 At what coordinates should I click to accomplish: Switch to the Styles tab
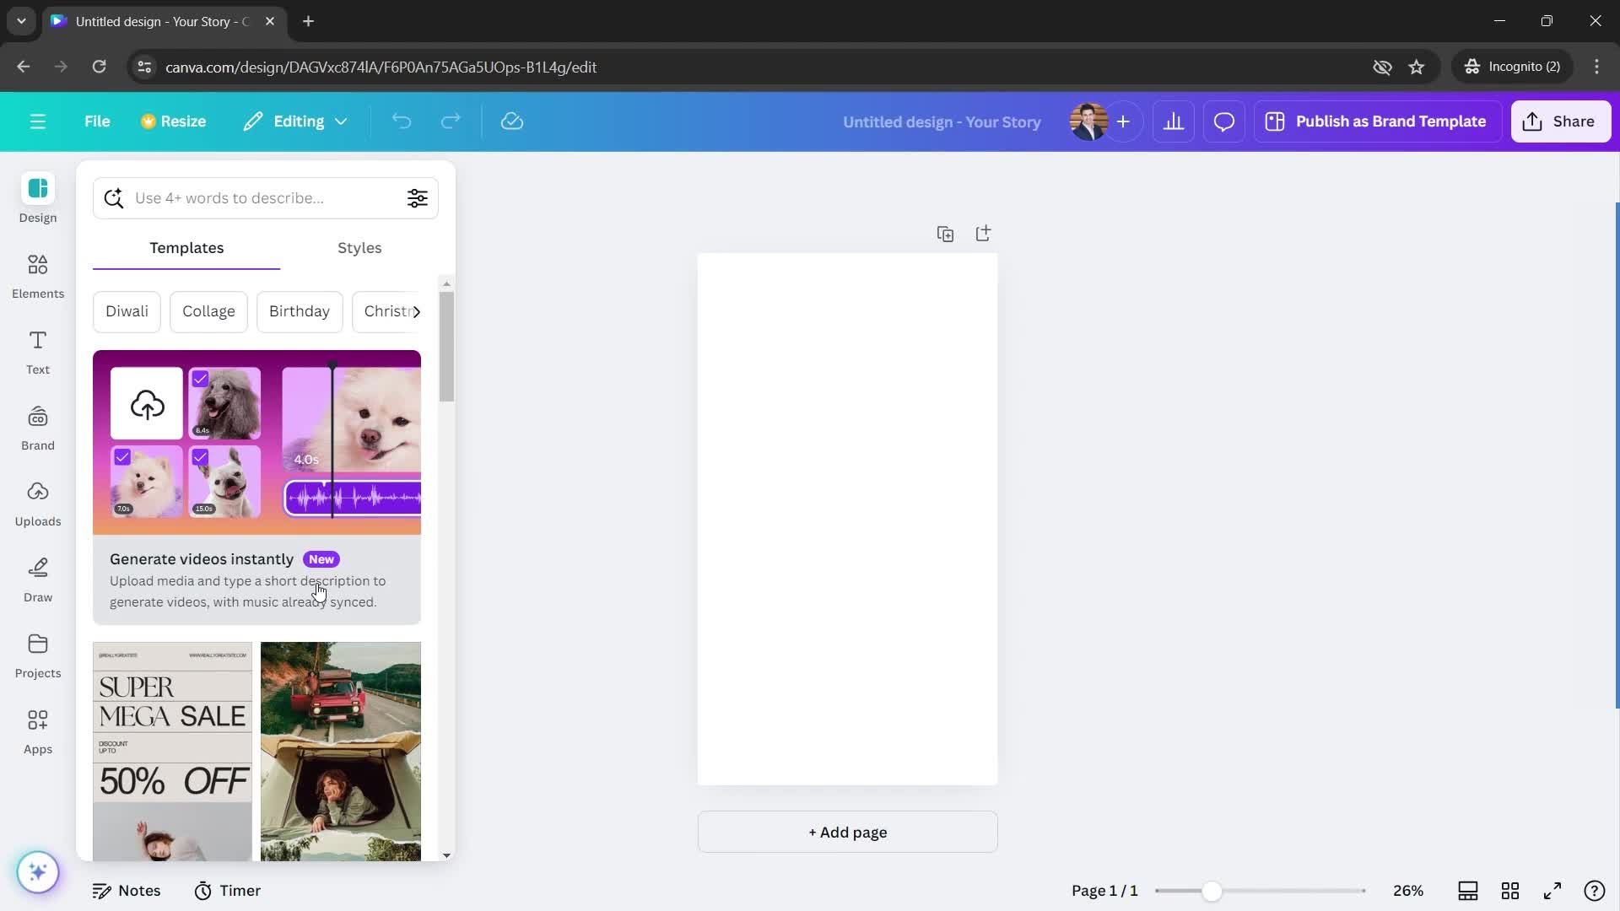(x=359, y=248)
